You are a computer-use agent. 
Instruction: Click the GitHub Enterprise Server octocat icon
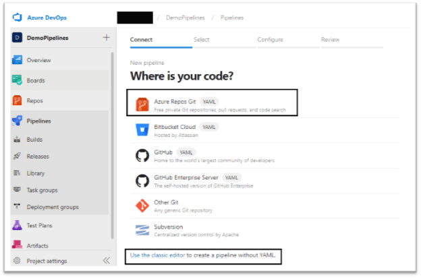click(x=142, y=181)
